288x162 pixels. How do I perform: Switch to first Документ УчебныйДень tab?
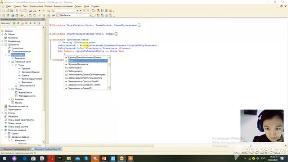(x=15, y=149)
